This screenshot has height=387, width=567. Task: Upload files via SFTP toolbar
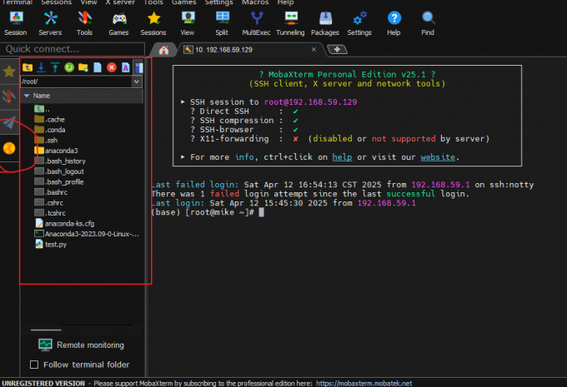[55, 67]
